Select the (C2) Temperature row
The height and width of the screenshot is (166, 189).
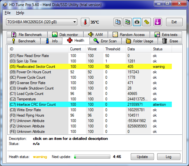pyautogui.click(x=90, y=99)
